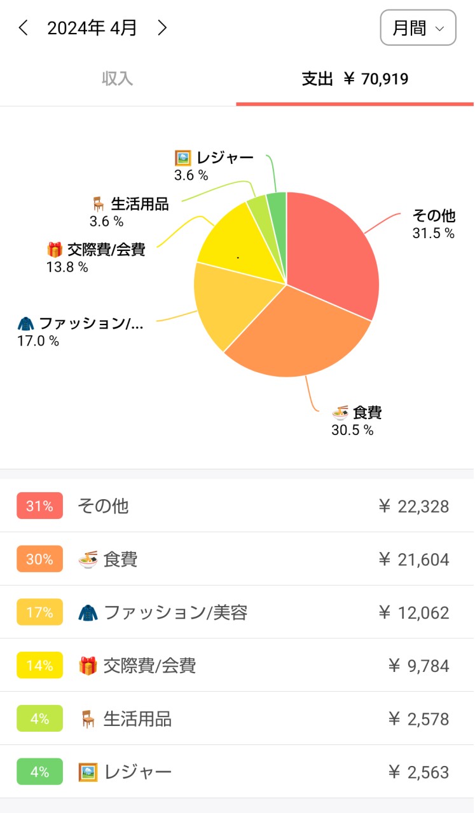Click the gift icon beside pie chart 交際費/会費 label
The width and height of the screenshot is (475, 813).
tap(55, 250)
